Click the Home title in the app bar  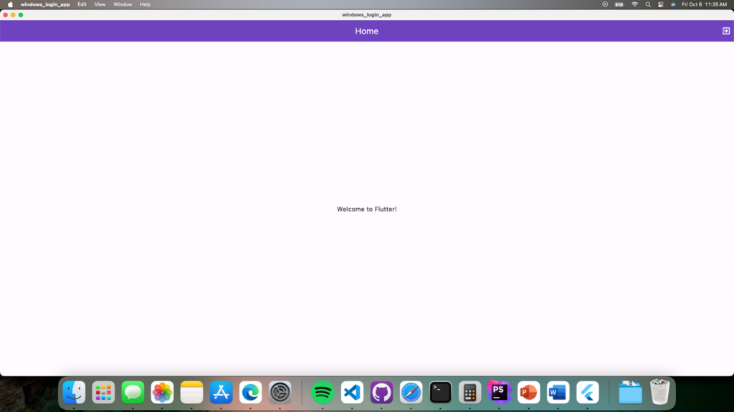367,31
